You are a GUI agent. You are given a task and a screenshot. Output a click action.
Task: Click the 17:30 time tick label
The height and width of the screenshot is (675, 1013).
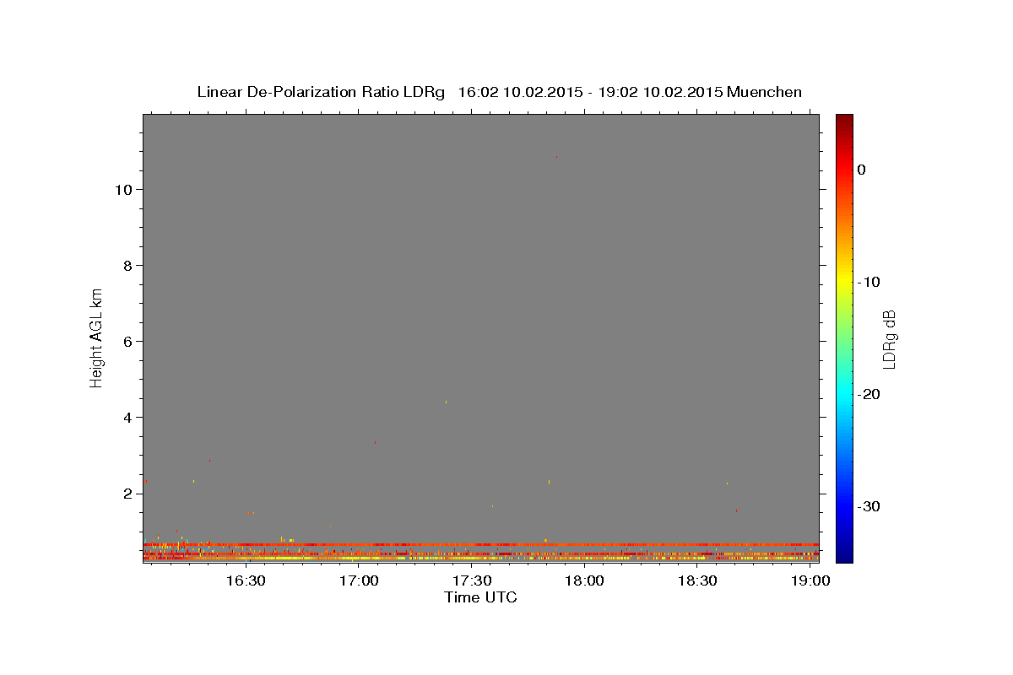(x=472, y=580)
